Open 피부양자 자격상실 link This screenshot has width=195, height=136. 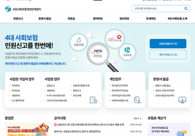(120, 91)
